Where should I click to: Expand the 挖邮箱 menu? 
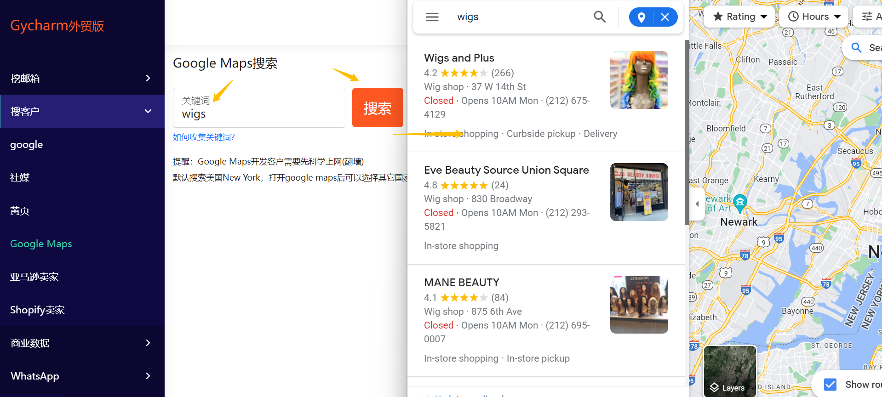coord(82,78)
